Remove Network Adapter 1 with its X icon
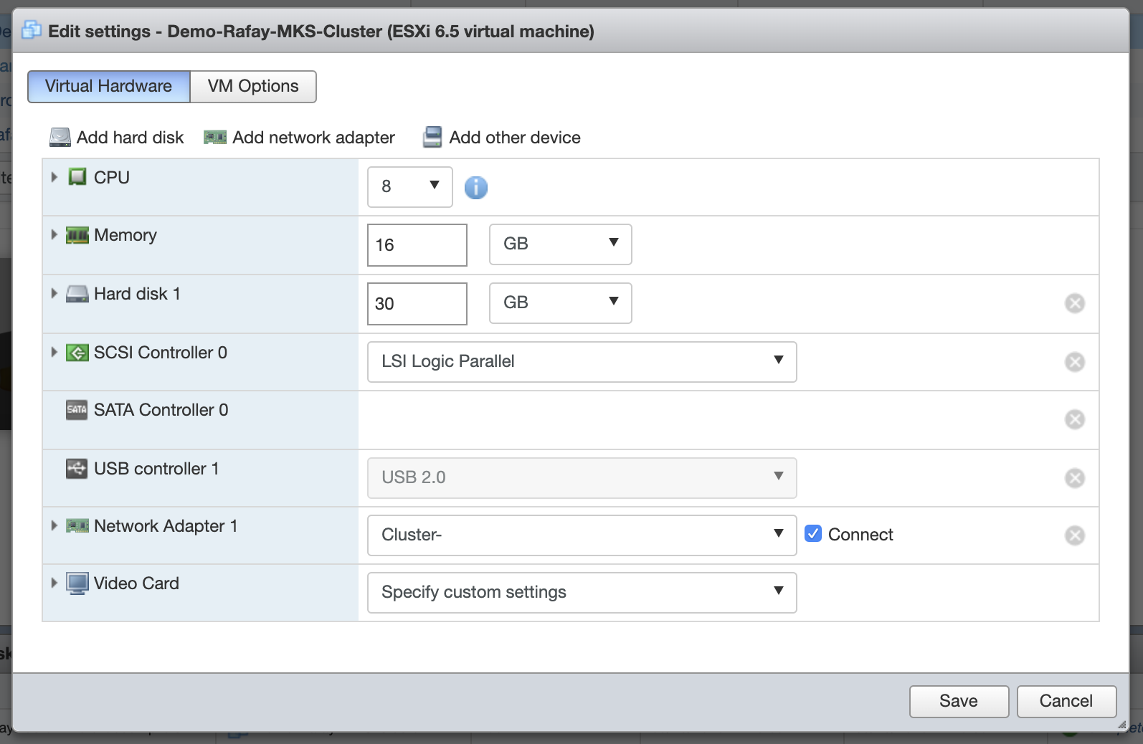 tap(1075, 535)
